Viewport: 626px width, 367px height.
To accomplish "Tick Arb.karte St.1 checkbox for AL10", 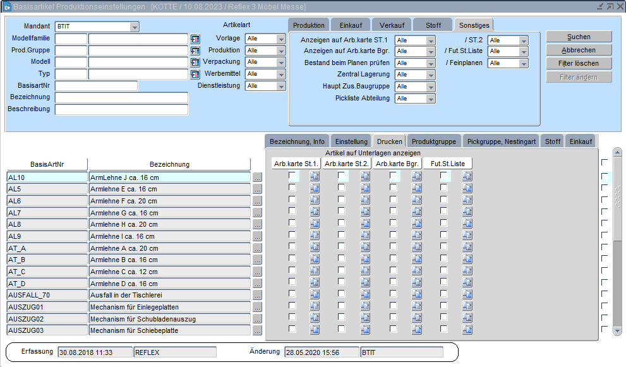I will (x=292, y=177).
